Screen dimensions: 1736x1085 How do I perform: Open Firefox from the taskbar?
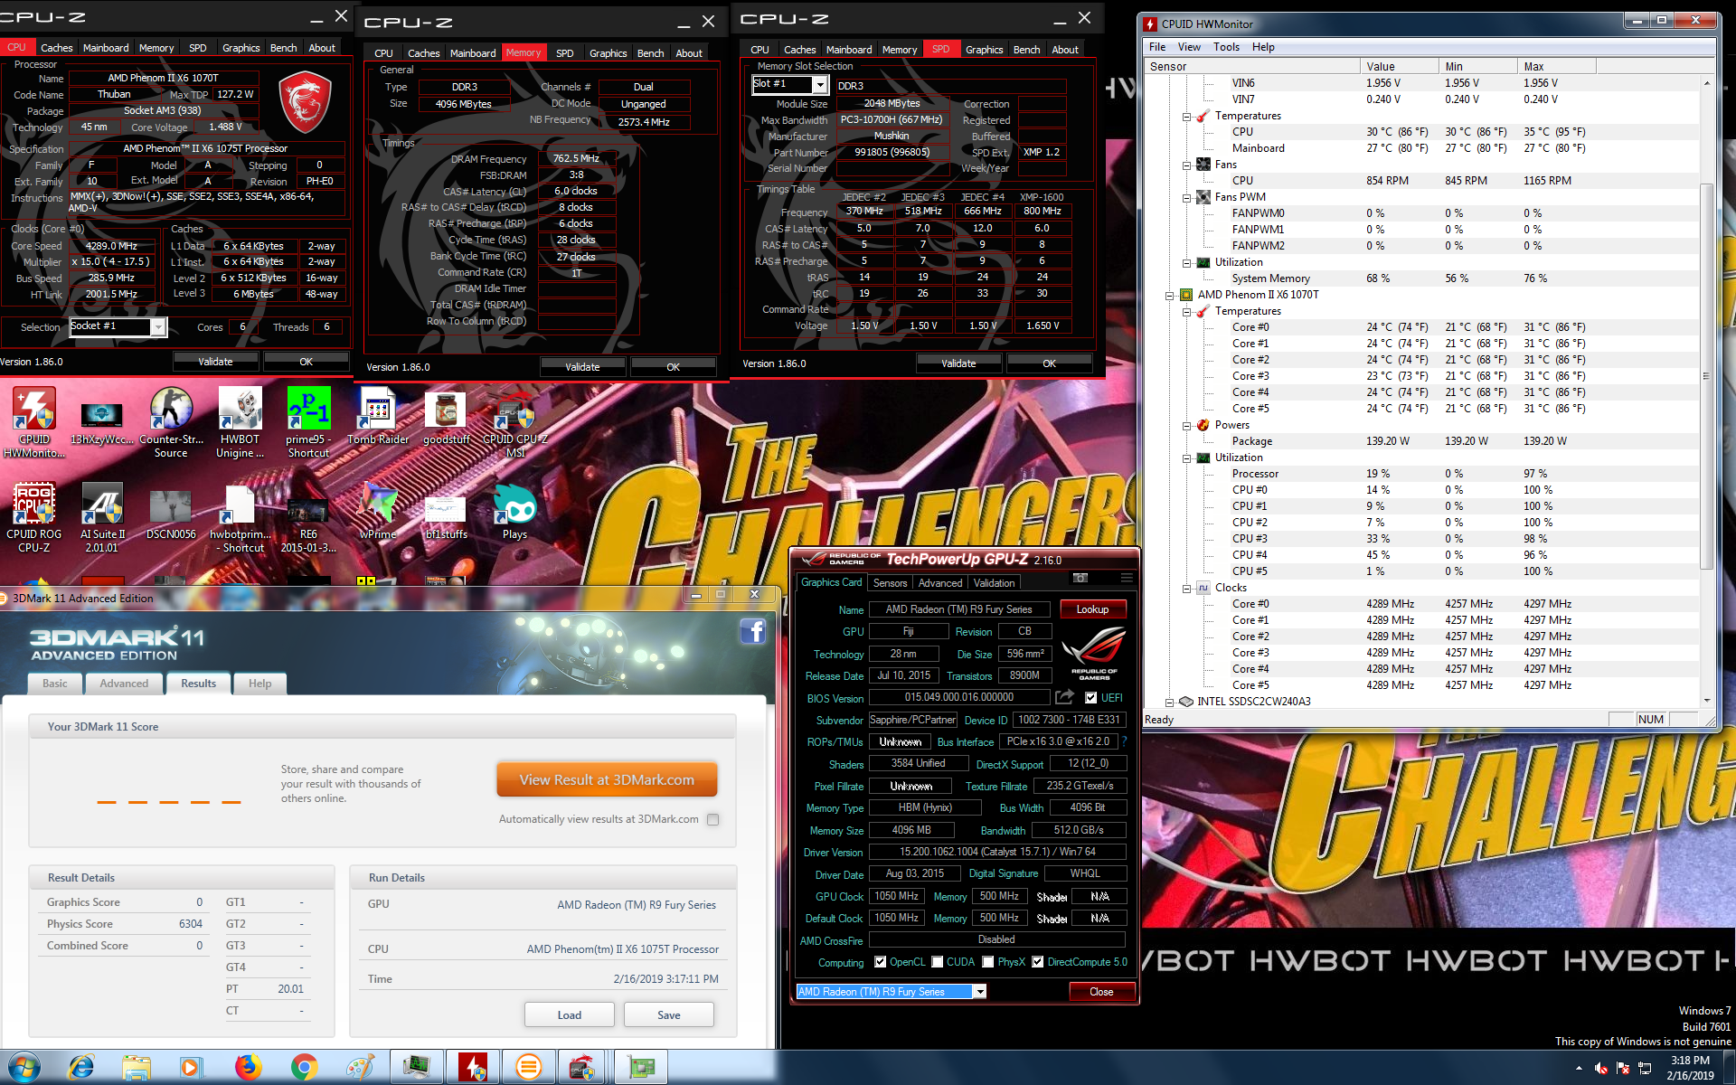(x=248, y=1068)
